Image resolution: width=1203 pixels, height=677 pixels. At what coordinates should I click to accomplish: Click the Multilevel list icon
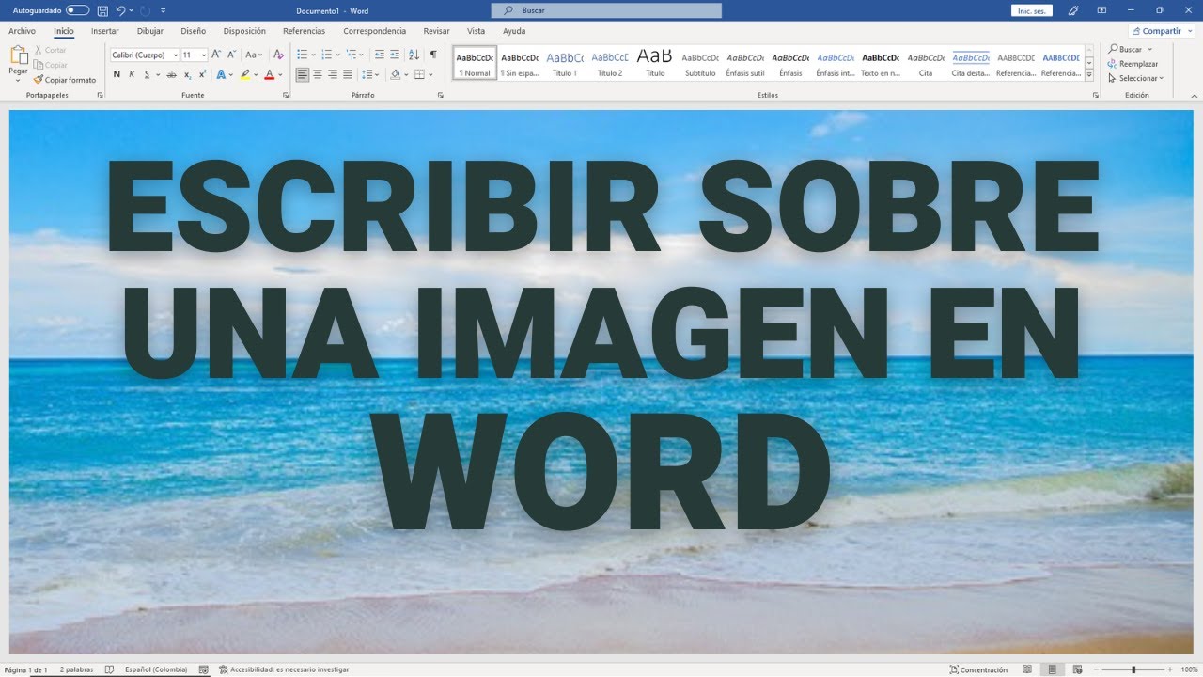click(x=351, y=55)
